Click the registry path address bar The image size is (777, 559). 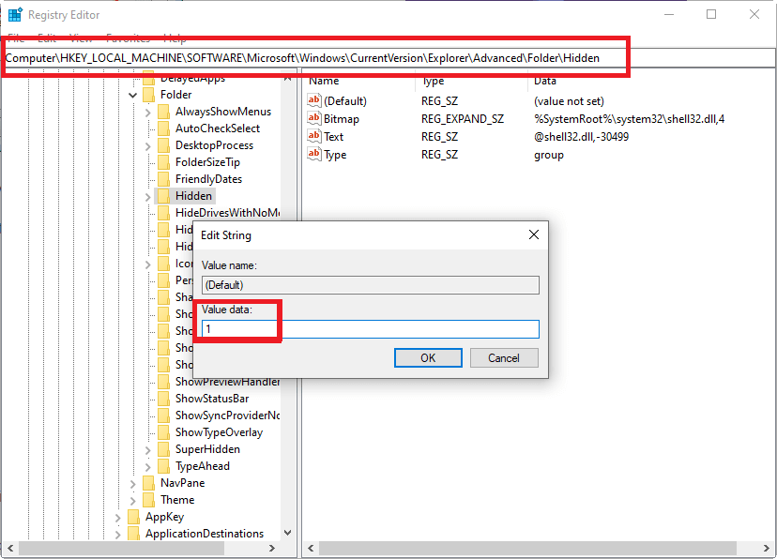click(x=388, y=58)
